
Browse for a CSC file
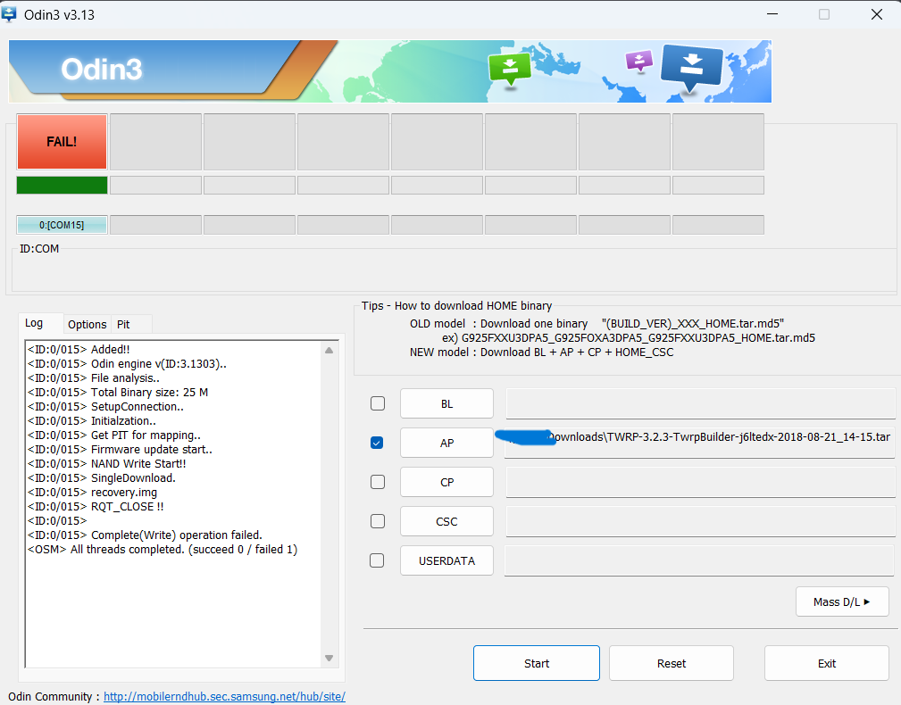(446, 521)
